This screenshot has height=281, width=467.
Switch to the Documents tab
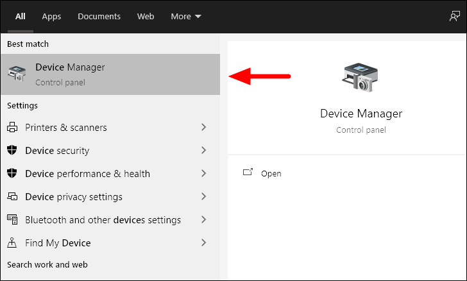coord(99,17)
